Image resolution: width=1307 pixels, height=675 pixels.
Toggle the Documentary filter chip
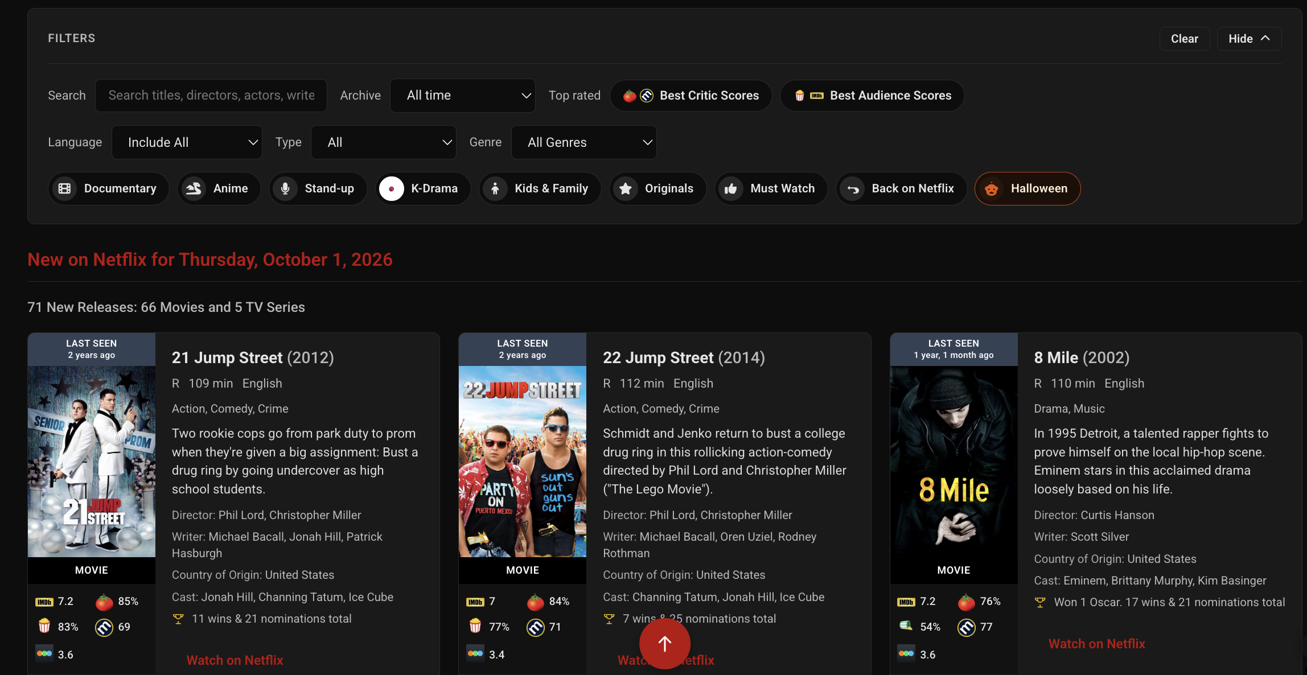pos(109,188)
